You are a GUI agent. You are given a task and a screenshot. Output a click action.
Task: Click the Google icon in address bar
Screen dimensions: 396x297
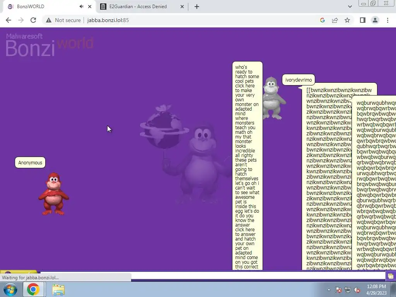[322, 20]
